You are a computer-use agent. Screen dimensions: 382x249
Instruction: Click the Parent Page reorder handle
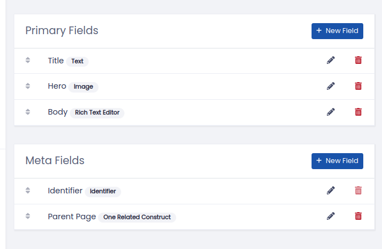(28, 216)
